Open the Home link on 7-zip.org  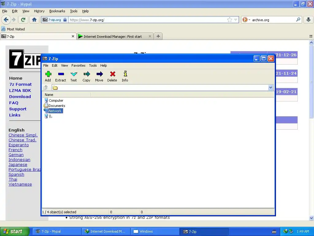tap(16, 78)
